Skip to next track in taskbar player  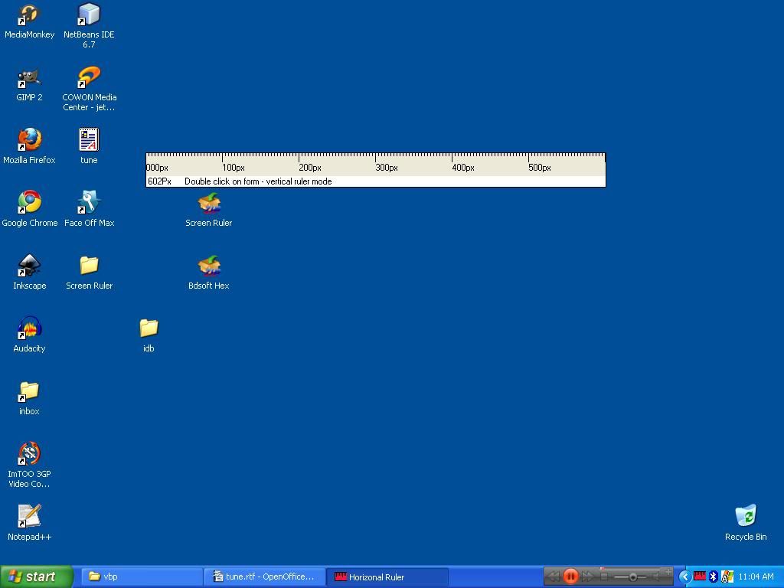tap(588, 577)
